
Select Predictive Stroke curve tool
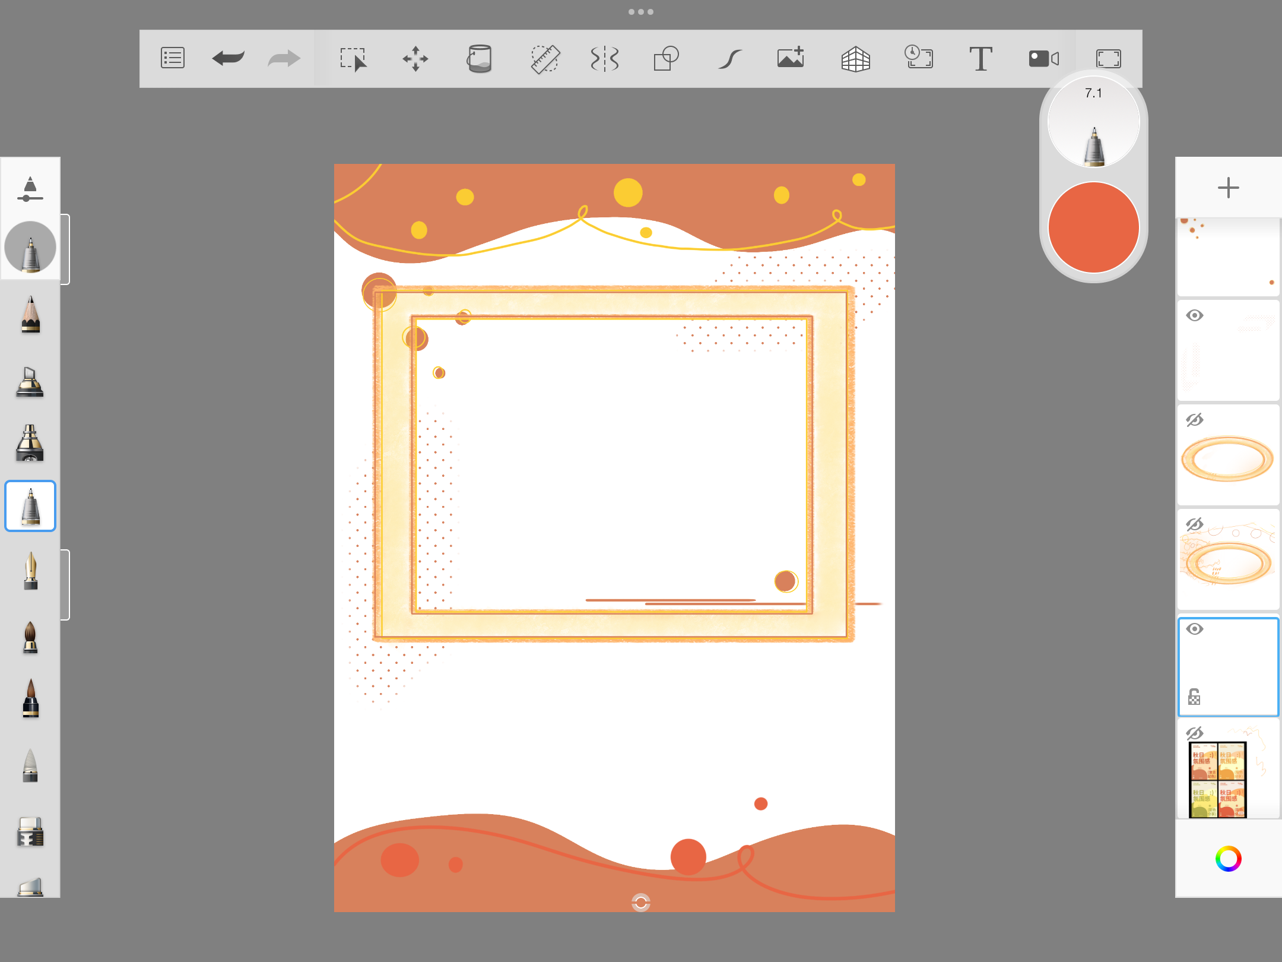729,59
